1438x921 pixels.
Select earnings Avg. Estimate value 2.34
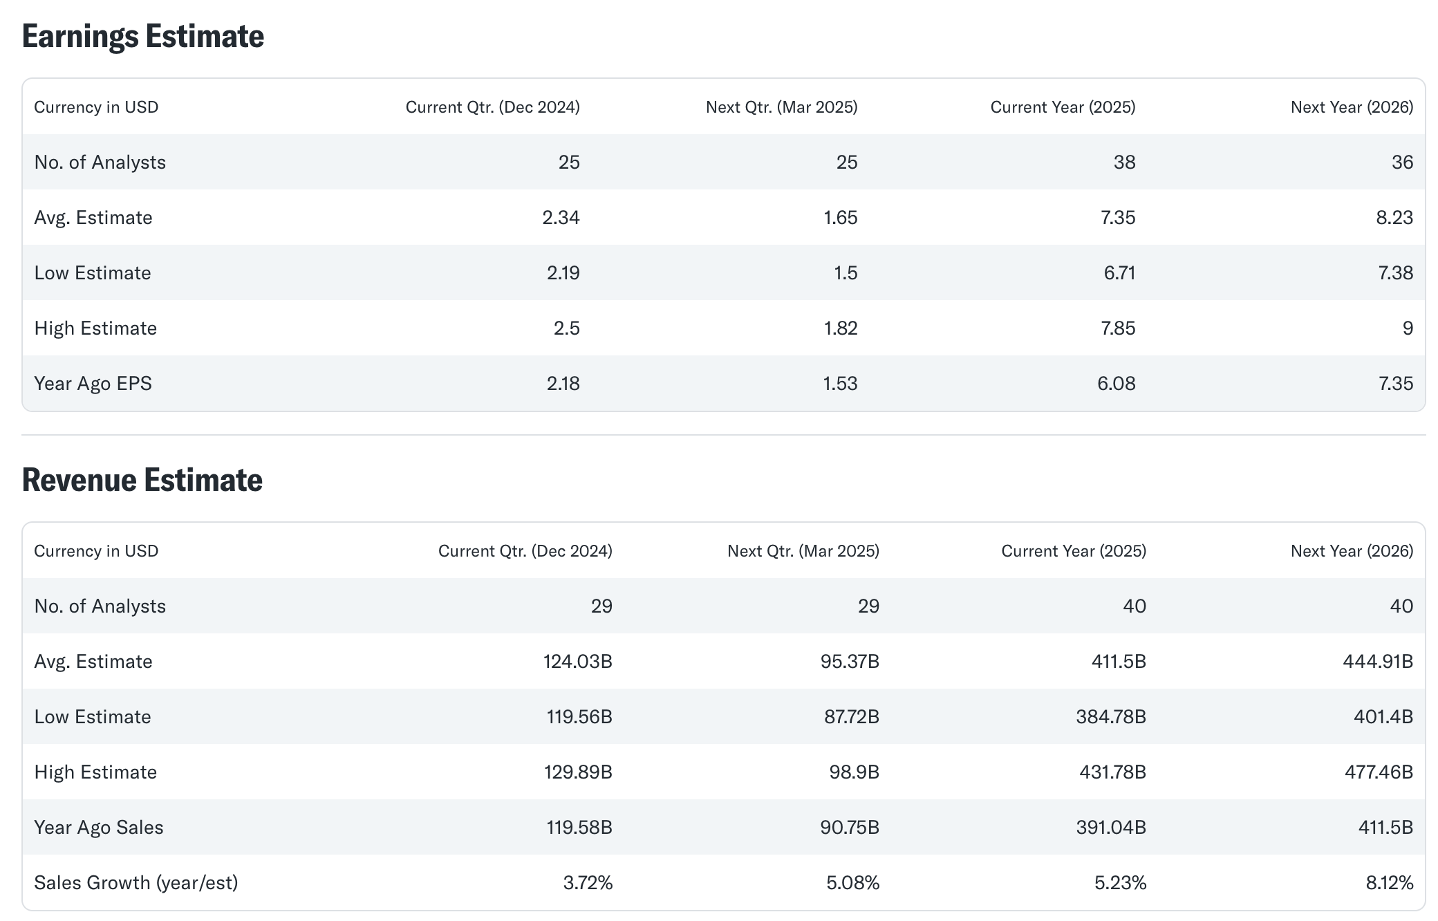coord(561,218)
